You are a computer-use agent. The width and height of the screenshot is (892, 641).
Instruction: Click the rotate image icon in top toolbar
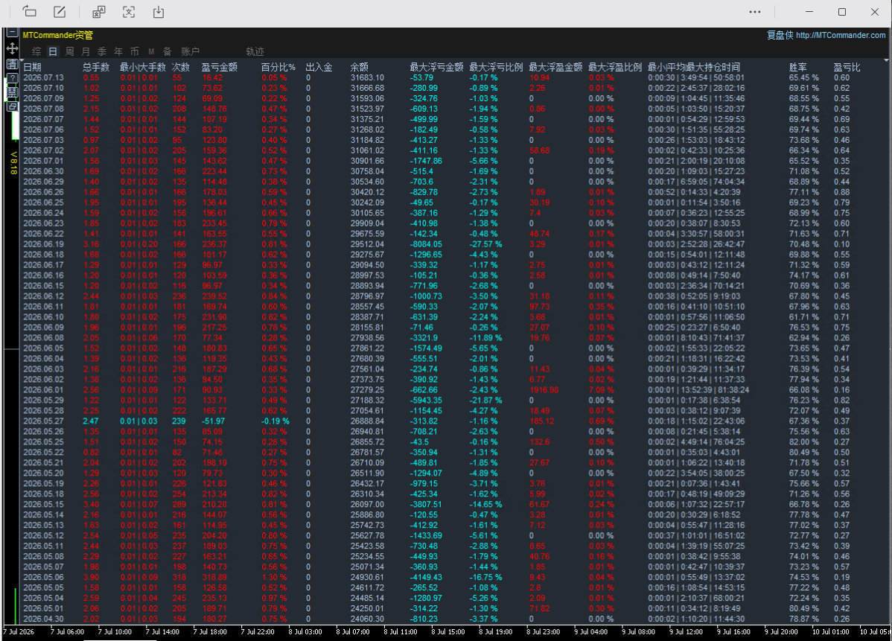[29, 11]
